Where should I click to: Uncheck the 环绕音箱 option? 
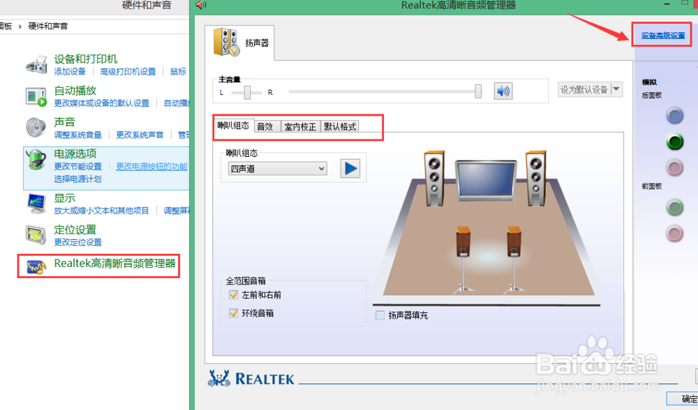click(235, 313)
